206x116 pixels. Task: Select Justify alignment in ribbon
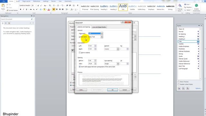[63, 9]
